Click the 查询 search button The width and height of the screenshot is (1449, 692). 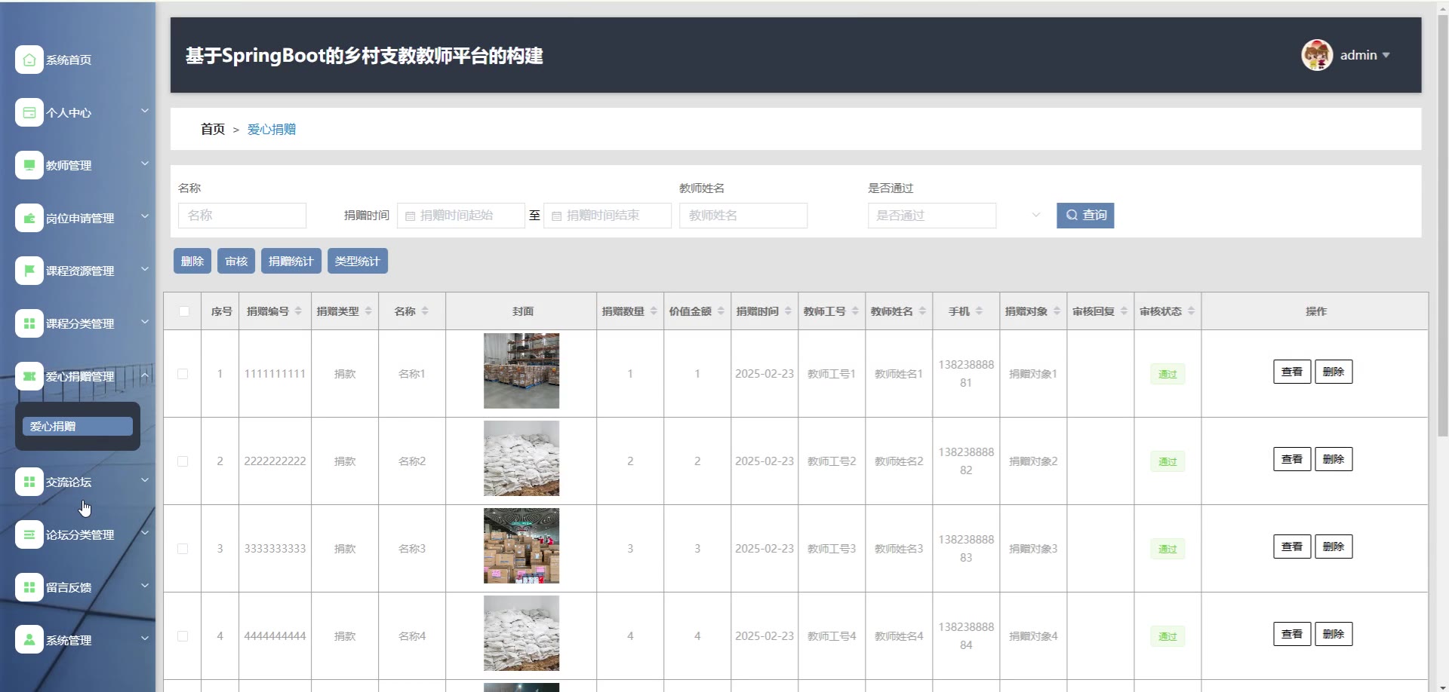point(1084,216)
